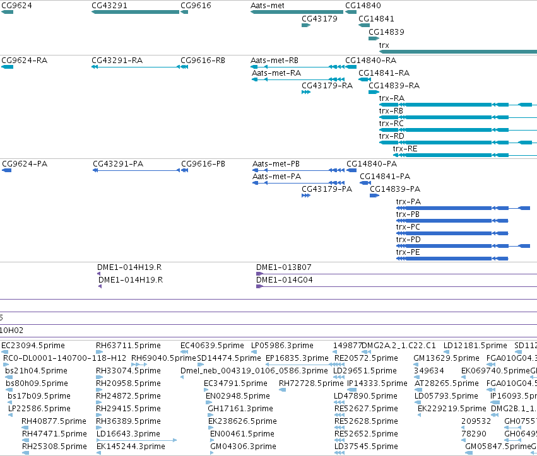This screenshot has height=456, width=537.
Task: Click the RH63711.5prime EST label
Action: (x=128, y=346)
